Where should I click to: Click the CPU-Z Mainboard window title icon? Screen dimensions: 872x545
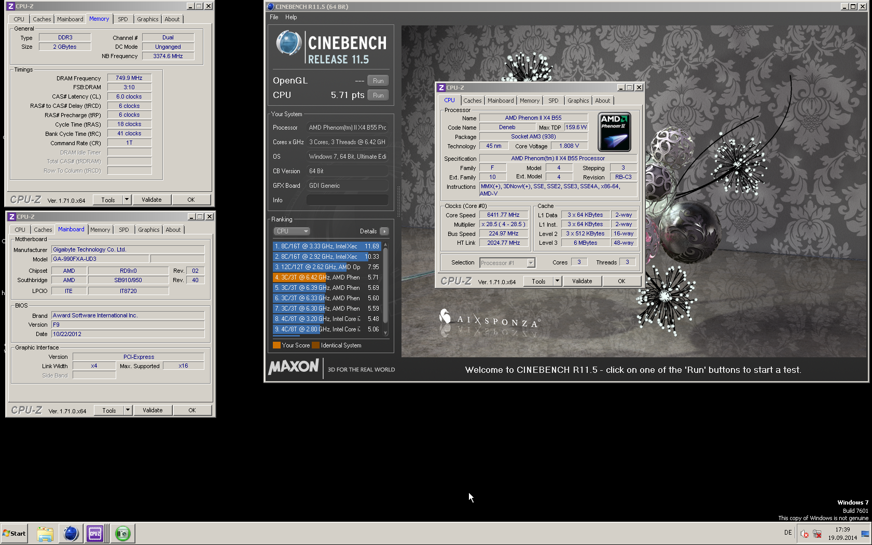point(11,217)
